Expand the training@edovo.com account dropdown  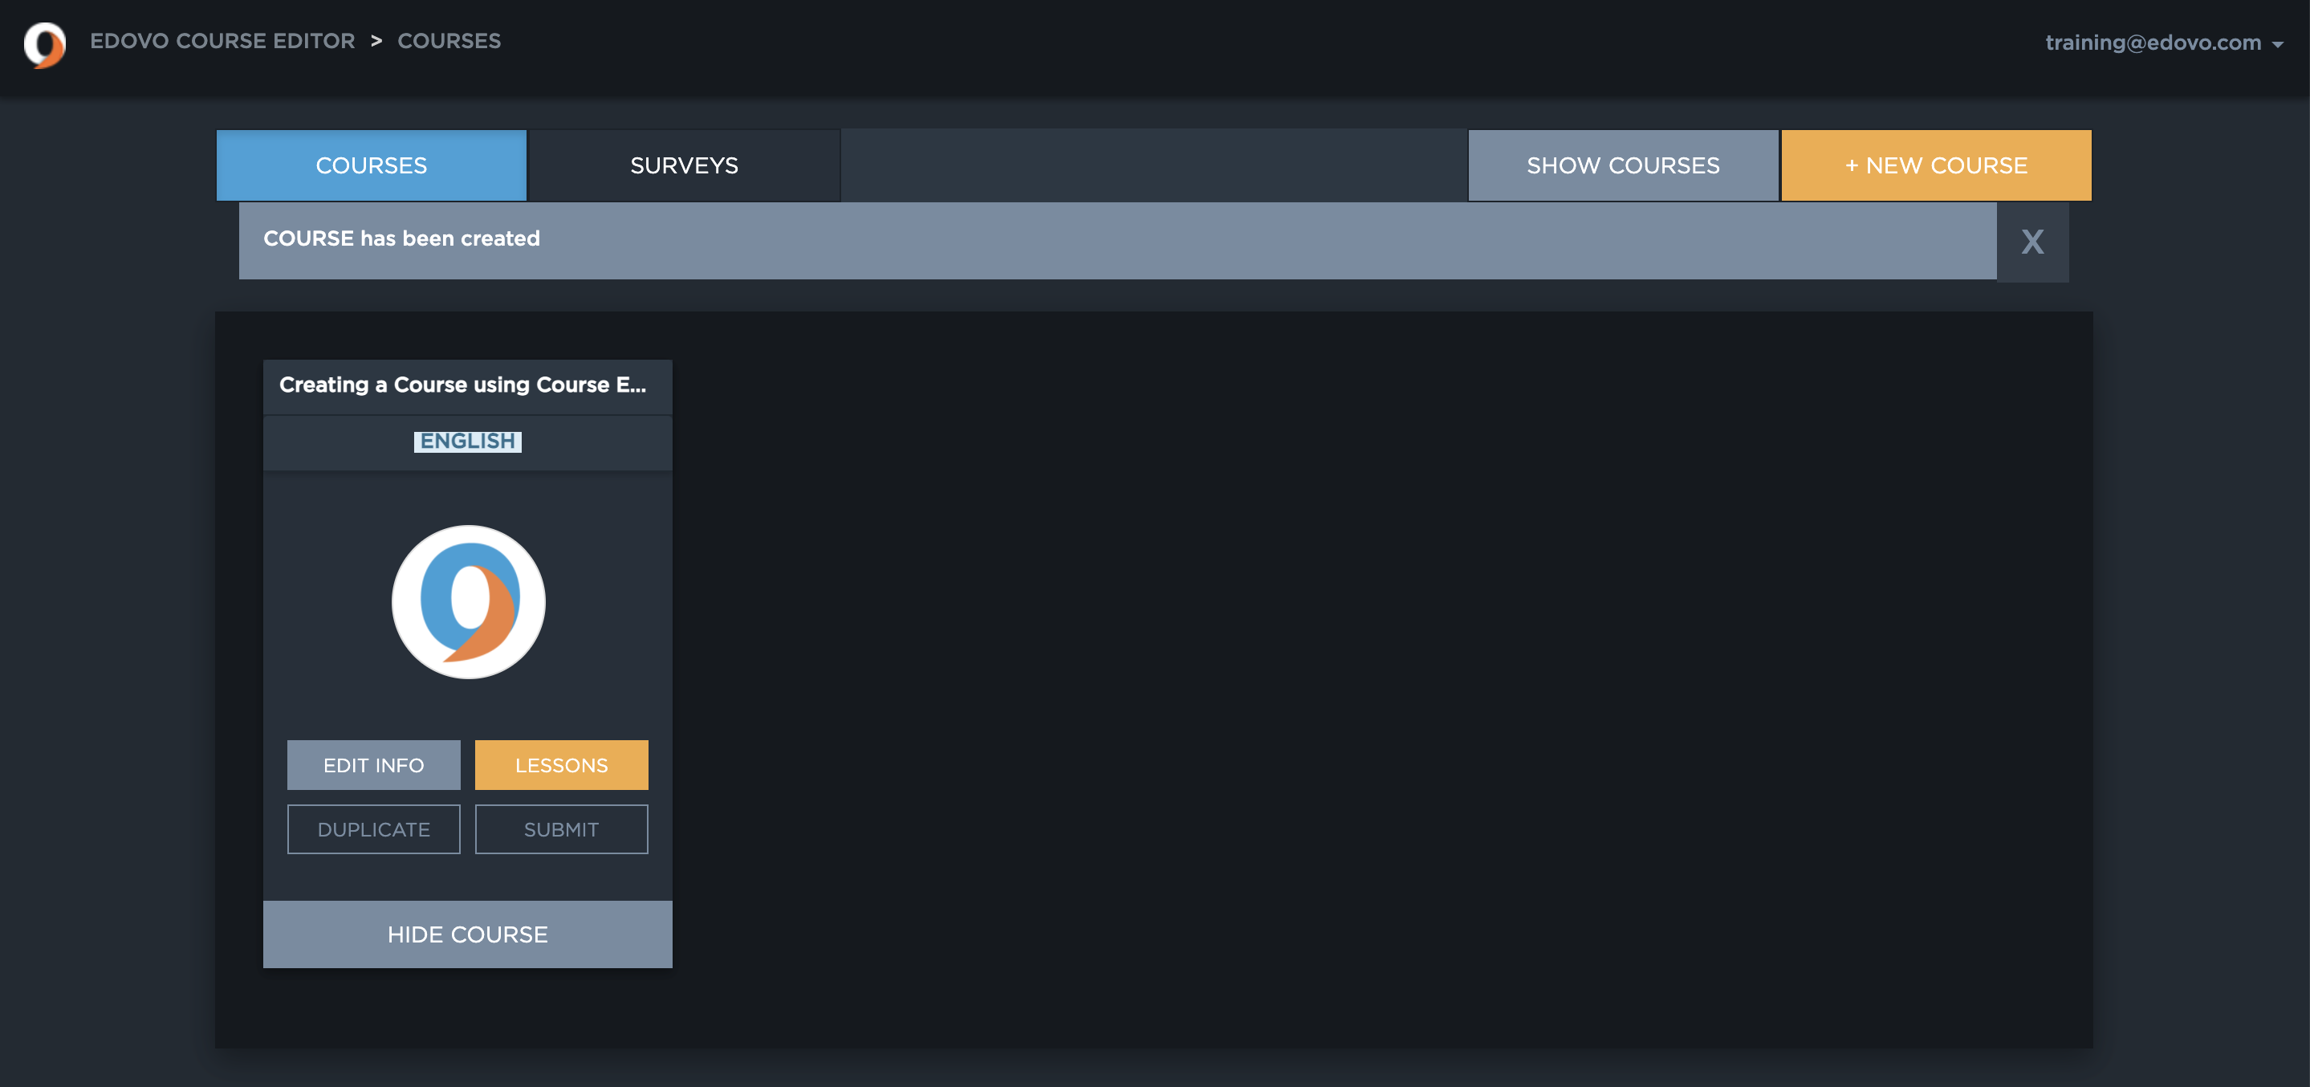[2164, 43]
